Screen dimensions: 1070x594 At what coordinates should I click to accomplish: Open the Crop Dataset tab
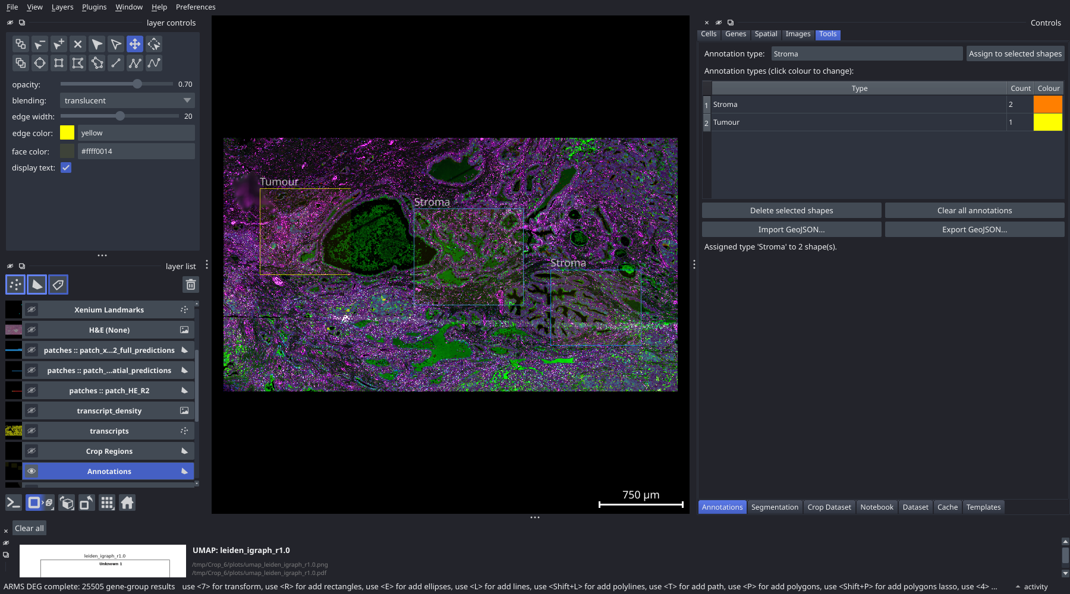pyautogui.click(x=829, y=507)
